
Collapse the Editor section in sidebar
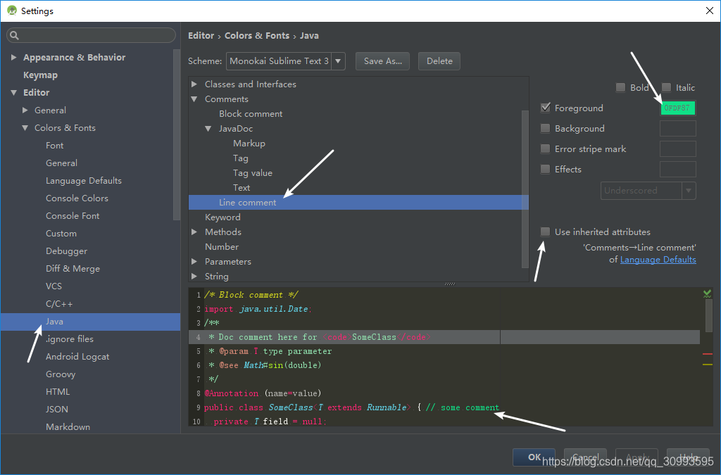[x=14, y=92]
